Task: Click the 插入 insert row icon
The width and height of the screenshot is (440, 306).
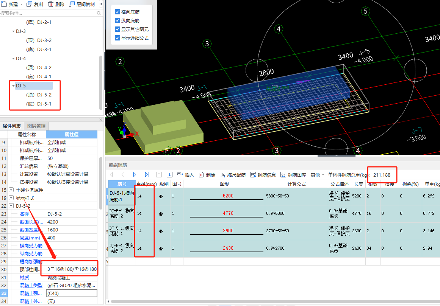Action: click(180, 175)
